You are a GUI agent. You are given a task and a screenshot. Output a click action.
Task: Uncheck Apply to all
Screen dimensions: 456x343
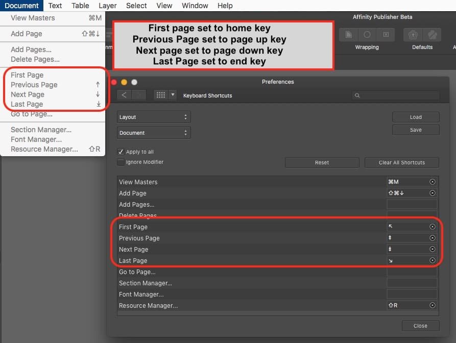pyautogui.click(x=121, y=152)
